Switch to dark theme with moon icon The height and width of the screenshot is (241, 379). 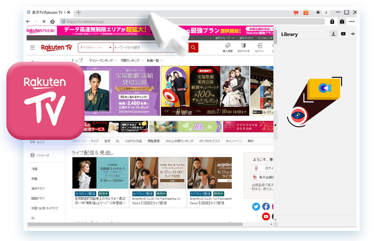pyautogui.click(x=326, y=12)
